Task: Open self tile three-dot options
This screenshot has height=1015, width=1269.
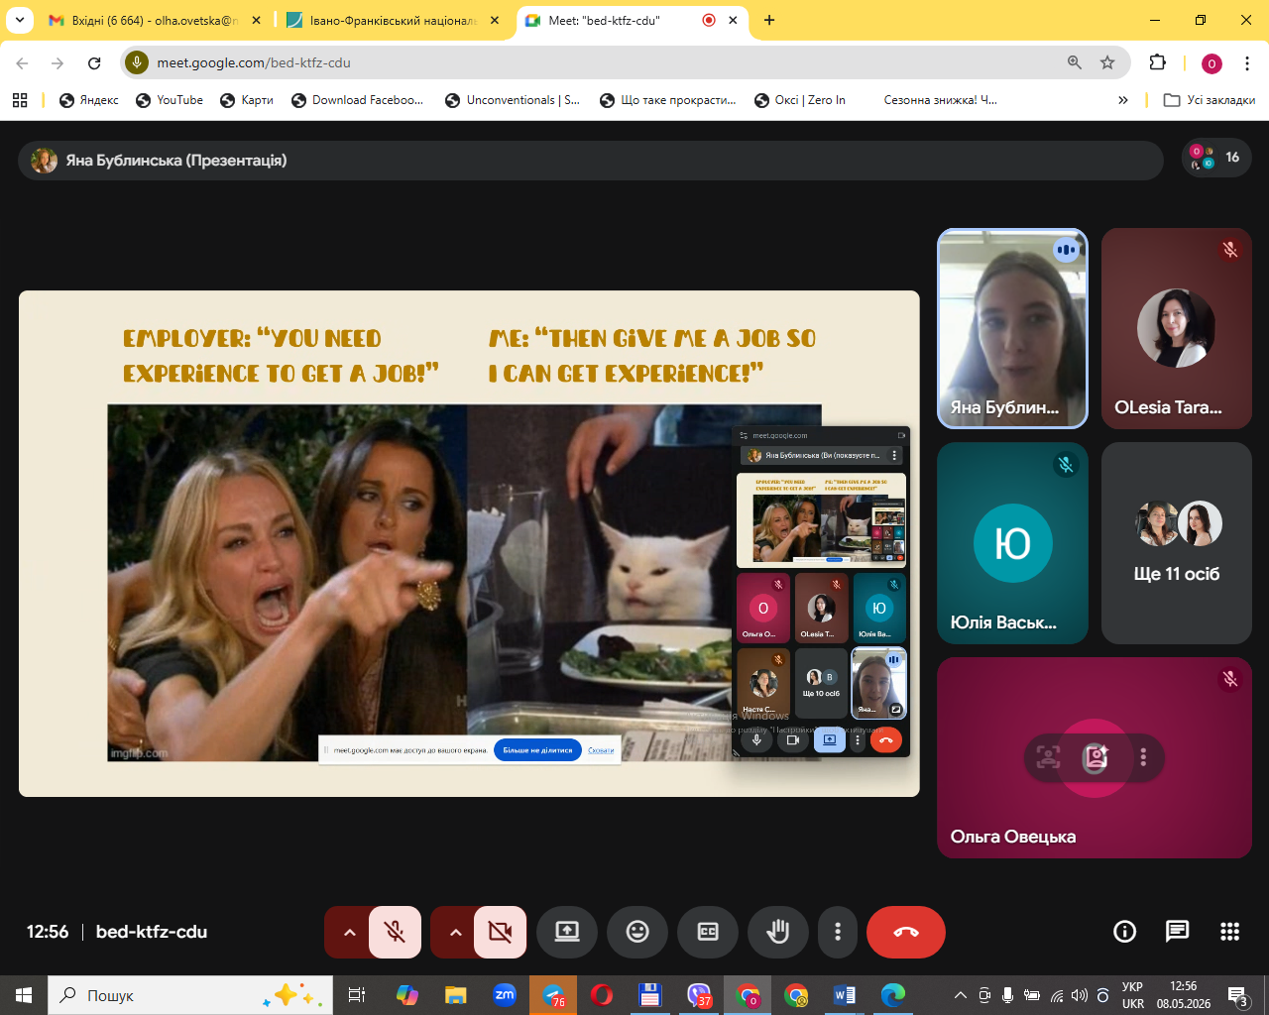Action: coord(1143,757)
